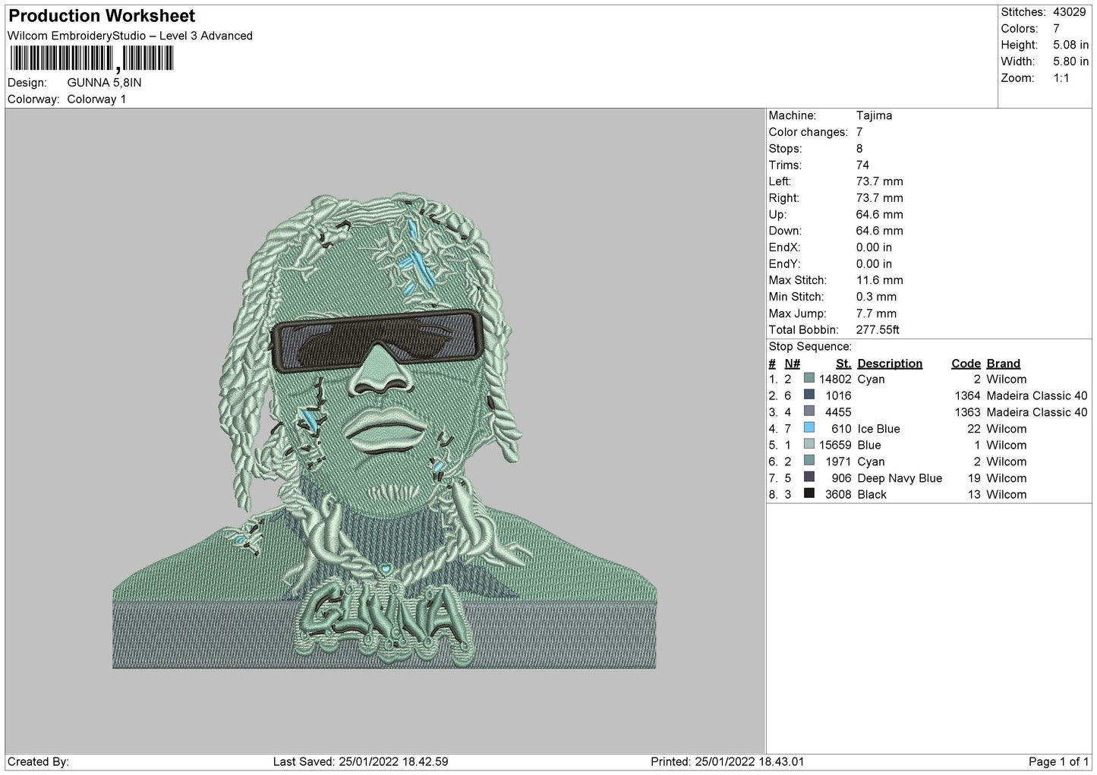Click the Description column header
Screen dimensions: 1097x775
[x=890, y=364]
